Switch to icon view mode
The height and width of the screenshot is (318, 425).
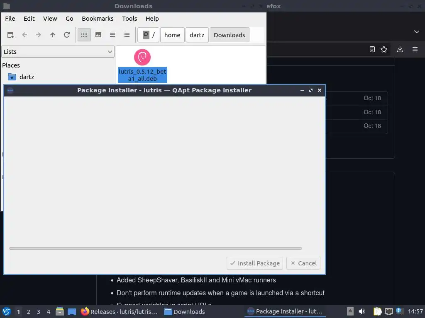(x=84, y=35)
